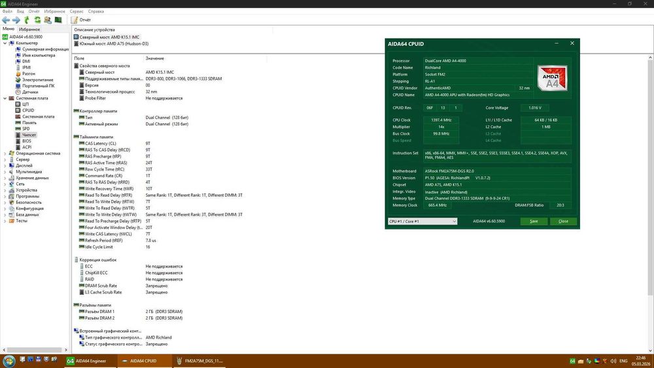This screenshot has height=368, width=654.
Task: Open the Windows Start button
Action: coord(9,361)
